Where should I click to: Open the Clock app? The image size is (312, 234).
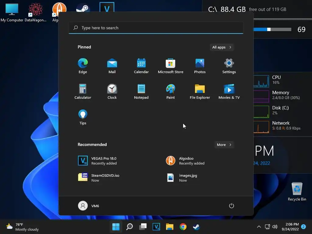tap(112, 91)
